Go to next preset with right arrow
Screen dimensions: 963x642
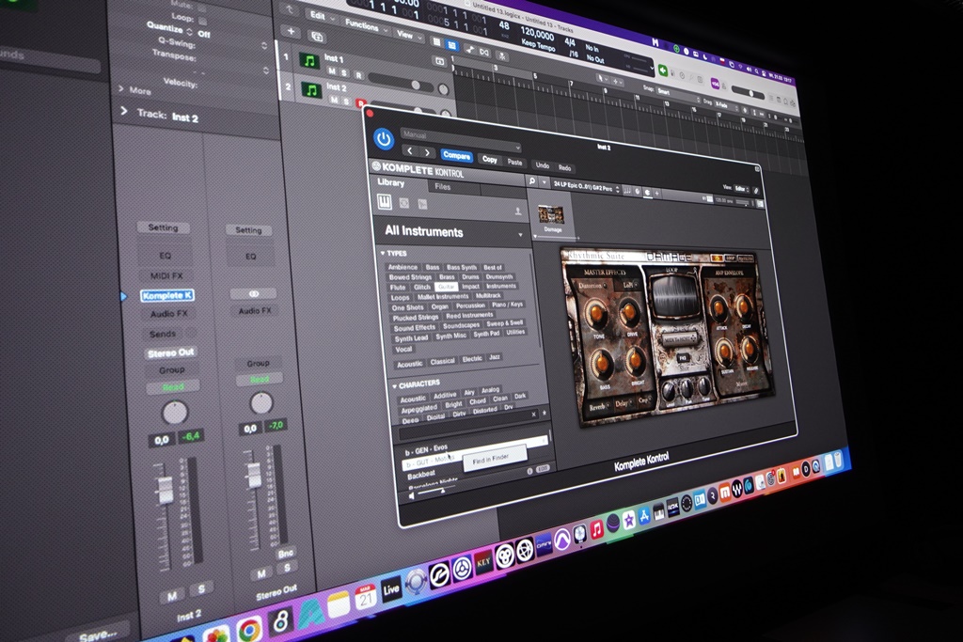pos(427,153)
